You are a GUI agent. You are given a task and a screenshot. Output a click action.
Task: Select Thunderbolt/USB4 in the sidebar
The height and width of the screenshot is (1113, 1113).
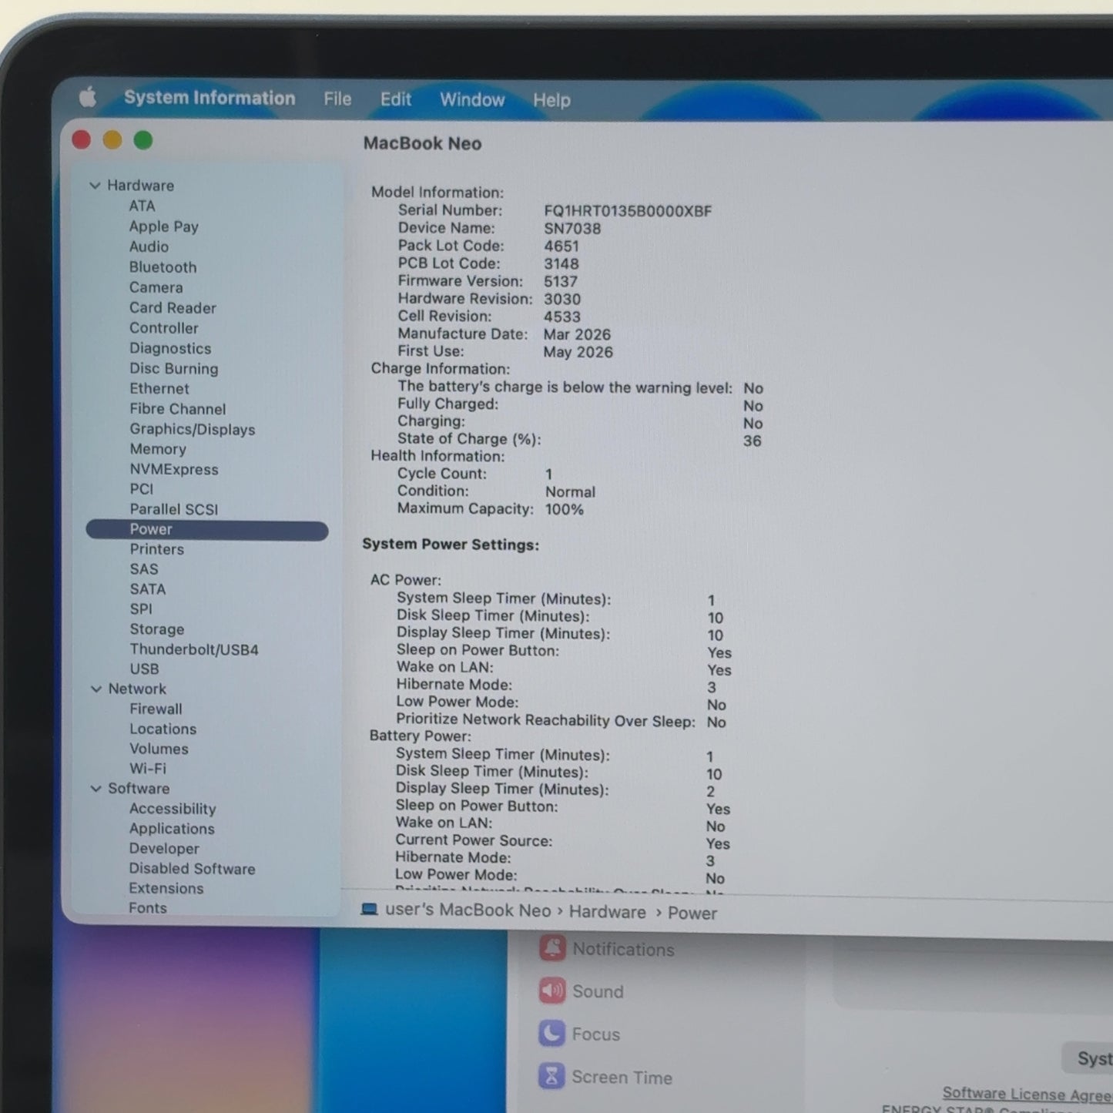pos(193,649)
